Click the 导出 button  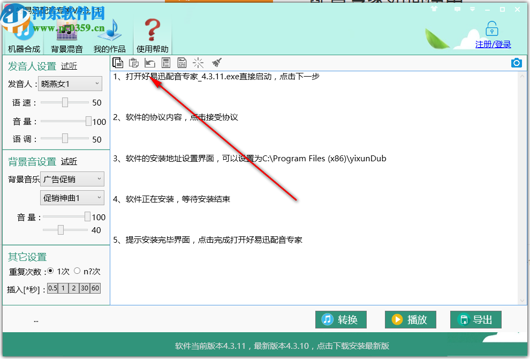pos(475,319)
